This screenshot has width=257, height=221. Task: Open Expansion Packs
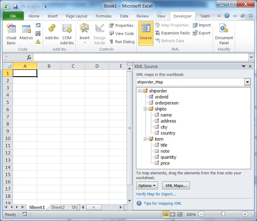tap(172, 33)
